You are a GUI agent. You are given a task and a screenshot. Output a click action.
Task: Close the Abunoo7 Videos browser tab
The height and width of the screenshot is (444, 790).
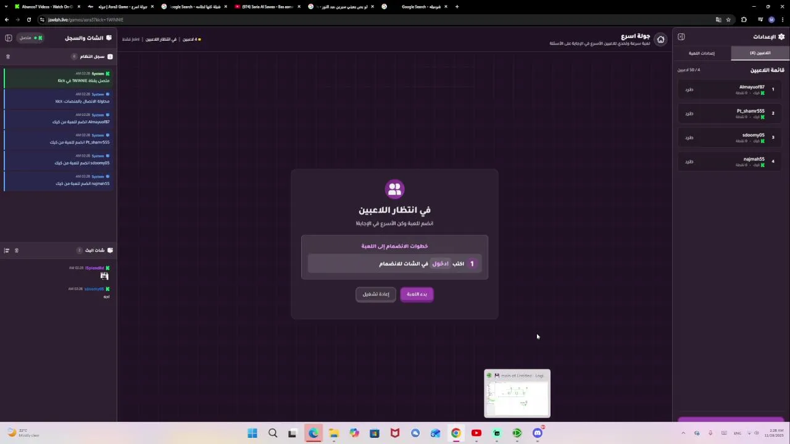click(x=78, y=7)
